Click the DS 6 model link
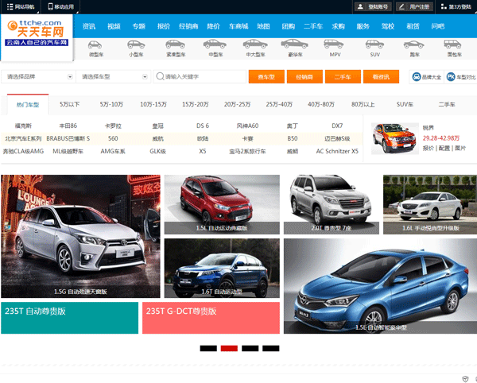The height and width of the screenshot is (383, 477). (x=203, y=126)
